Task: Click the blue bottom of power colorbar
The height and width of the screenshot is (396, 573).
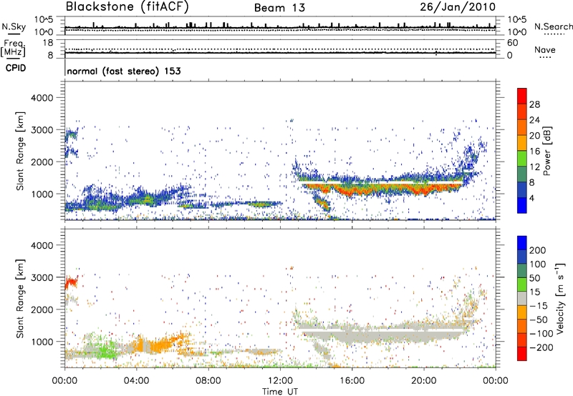Action: (x=522, y=205)
